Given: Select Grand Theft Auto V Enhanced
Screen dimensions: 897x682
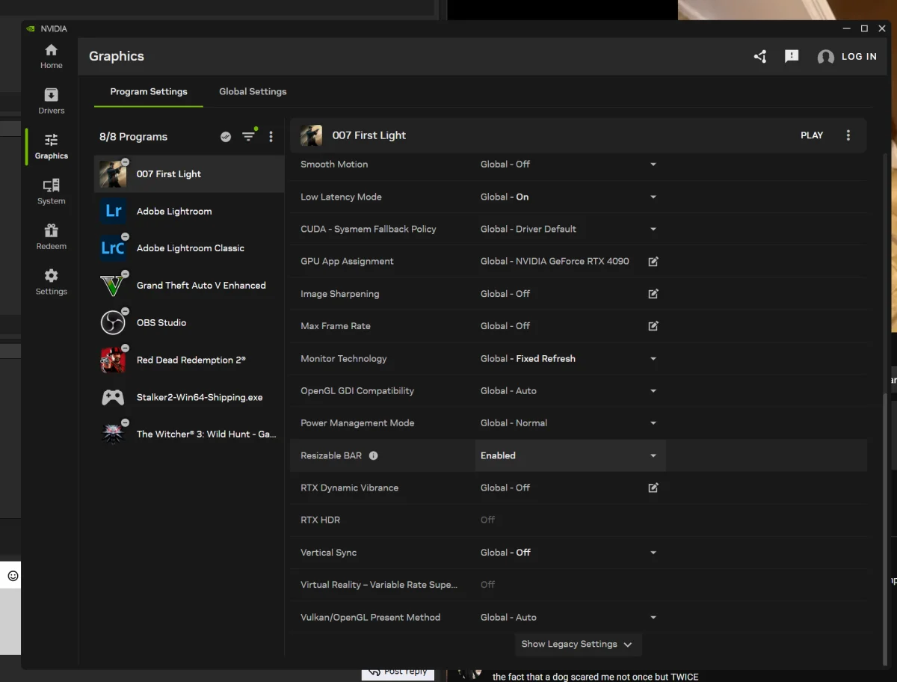Looking at the screenshot, I should pyautogui.click(x=189, y=286).
